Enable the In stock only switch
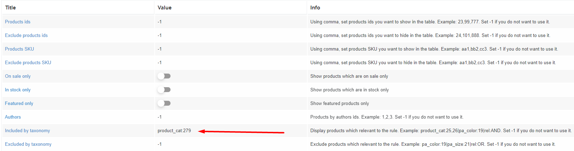The width and height of the screenshot is (574, 151). point(164,90)
